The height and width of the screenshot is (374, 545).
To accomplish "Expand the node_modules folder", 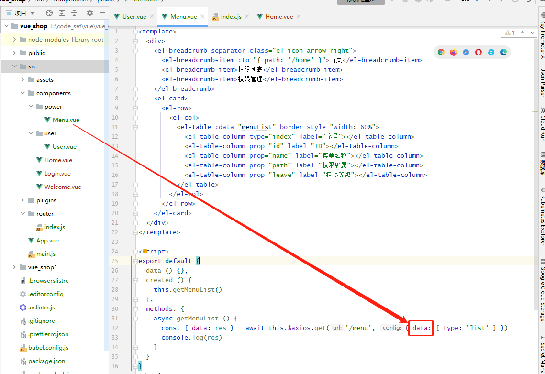I will click(14, 40).
